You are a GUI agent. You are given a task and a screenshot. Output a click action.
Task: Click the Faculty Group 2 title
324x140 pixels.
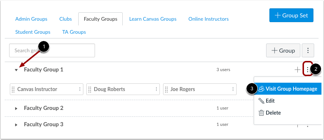44,108
